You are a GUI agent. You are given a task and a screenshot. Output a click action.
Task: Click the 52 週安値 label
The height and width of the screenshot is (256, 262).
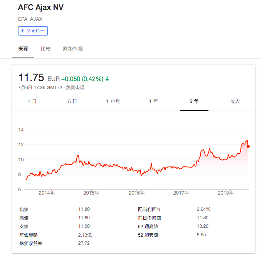coord(148,235)
